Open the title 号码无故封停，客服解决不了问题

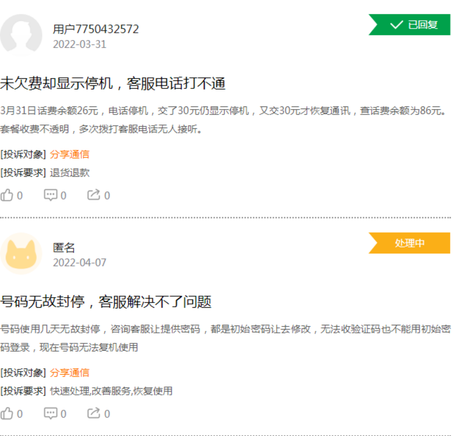(106, 302)
